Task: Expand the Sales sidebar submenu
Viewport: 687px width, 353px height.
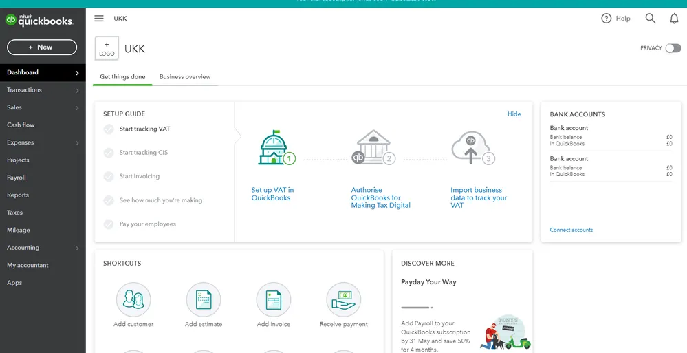Action: [77, 108]
